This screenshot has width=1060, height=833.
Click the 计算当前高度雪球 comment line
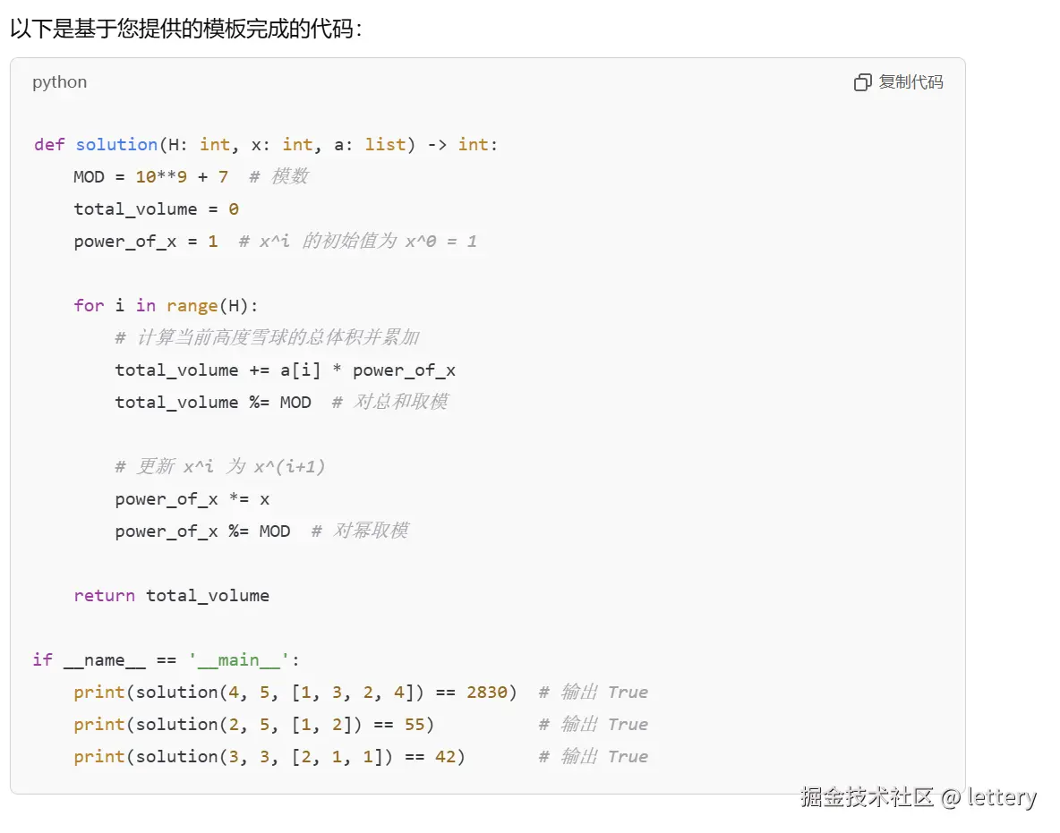(x=268, y=338)
